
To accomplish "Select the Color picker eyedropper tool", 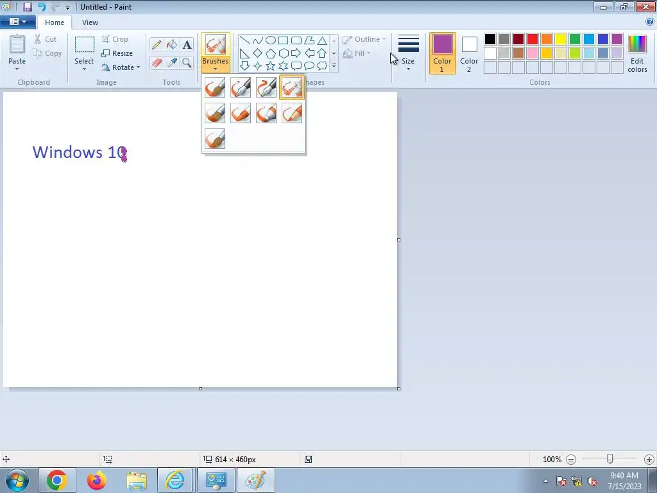I will click(172, 62).
